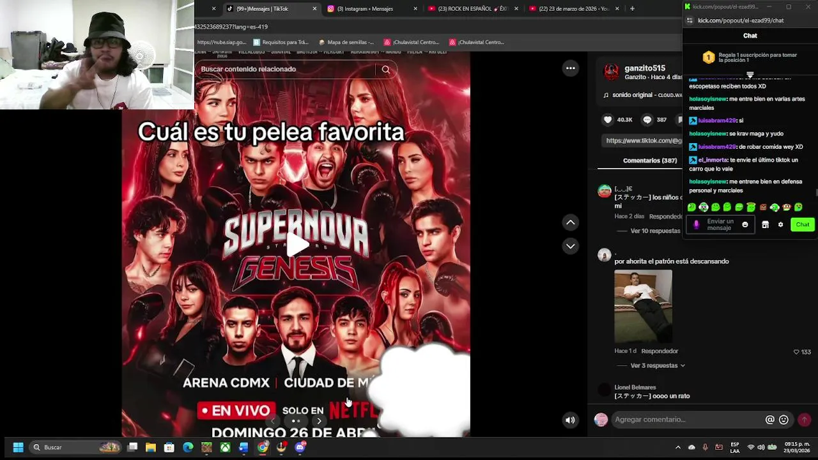Open the Windows Start menu
This screenshot has width=818, height=460.
18,447
